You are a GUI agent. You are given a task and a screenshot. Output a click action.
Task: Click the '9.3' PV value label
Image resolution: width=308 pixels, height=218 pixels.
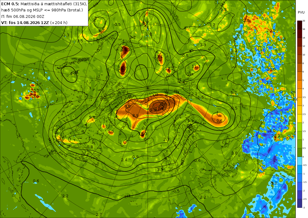111,131
